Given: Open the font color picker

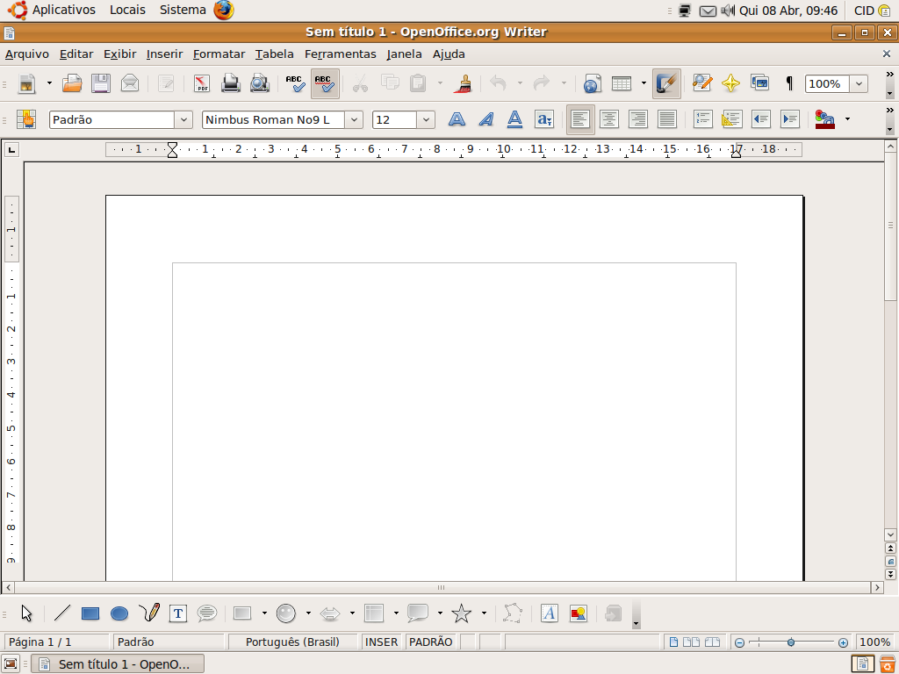Looking at the screenshot, I should 845,119.
